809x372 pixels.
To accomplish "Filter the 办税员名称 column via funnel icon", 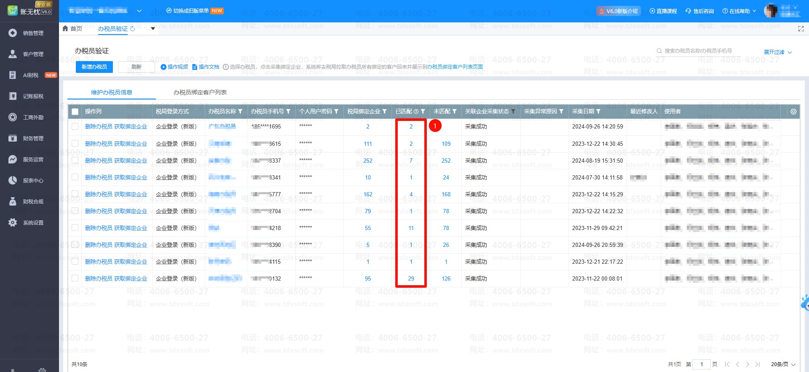I will pos(240,112).
